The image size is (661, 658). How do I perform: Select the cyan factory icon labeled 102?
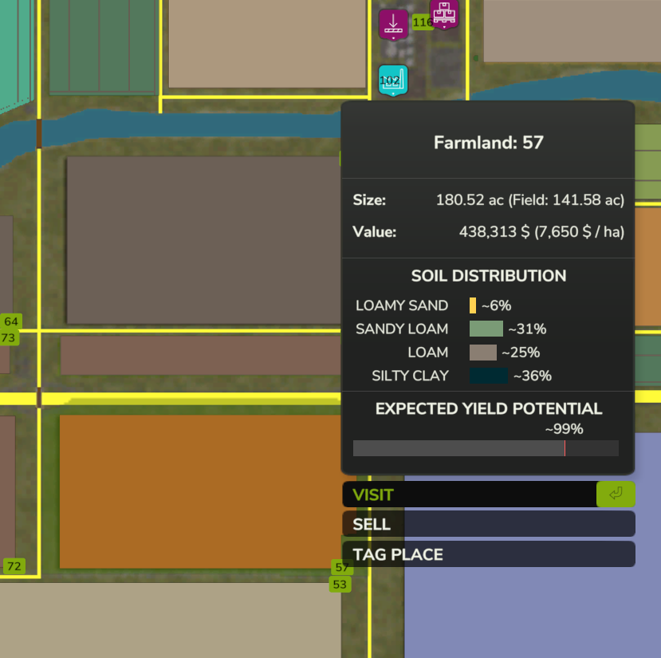pyautogui.click(x=393, y=80)
